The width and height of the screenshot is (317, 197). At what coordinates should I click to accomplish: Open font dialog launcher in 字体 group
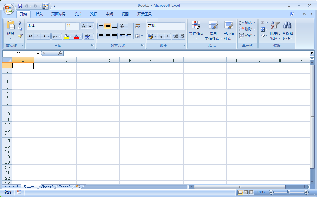point(92,45)
